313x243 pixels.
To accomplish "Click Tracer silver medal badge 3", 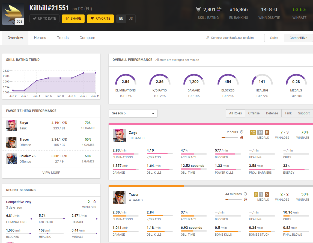I will pos(261,194).
